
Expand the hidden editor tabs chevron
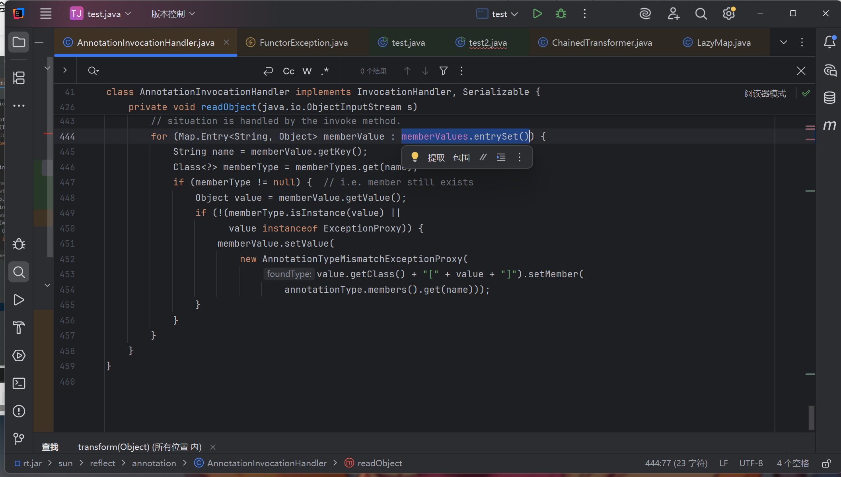point(783,42)
